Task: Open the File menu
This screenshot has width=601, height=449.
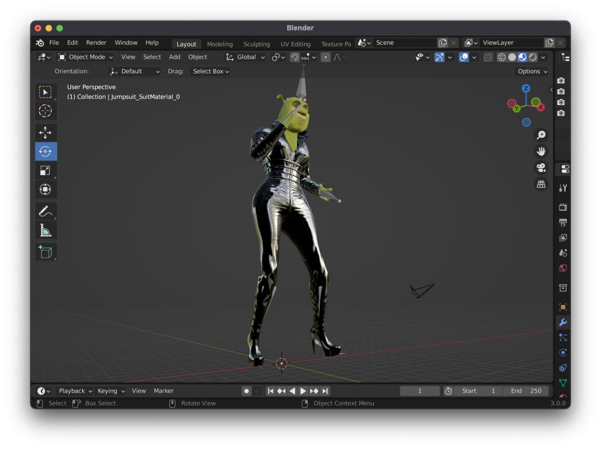Action: pos(54,43)
